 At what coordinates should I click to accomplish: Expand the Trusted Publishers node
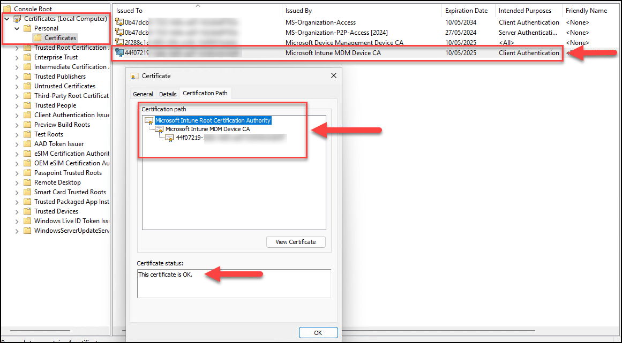17,77
